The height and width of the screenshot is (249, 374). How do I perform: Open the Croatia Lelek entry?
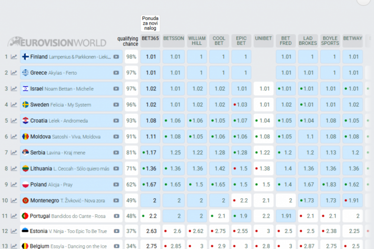click(x=71, y=121)
